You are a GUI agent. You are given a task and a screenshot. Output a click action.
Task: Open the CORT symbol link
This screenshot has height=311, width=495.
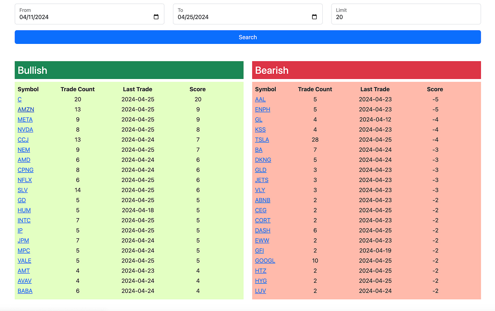(x=263, y=220)
